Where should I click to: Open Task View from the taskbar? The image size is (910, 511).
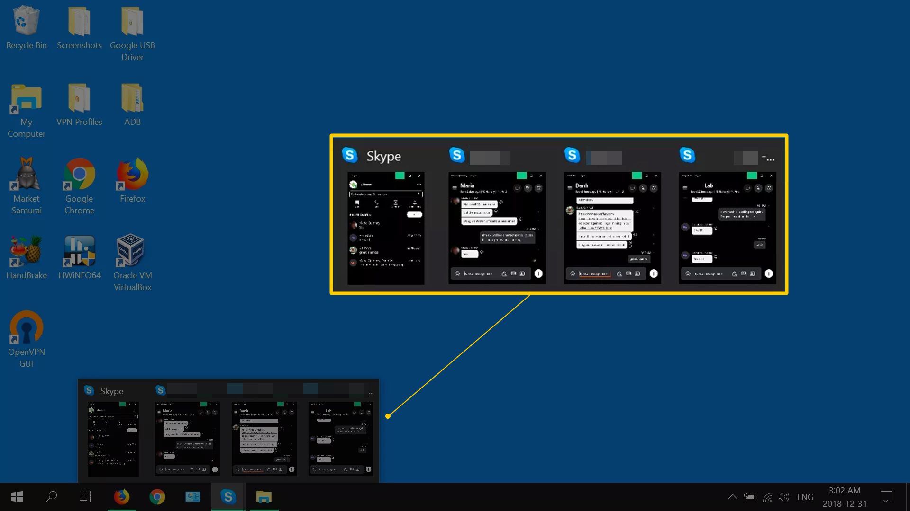[85, 497]
